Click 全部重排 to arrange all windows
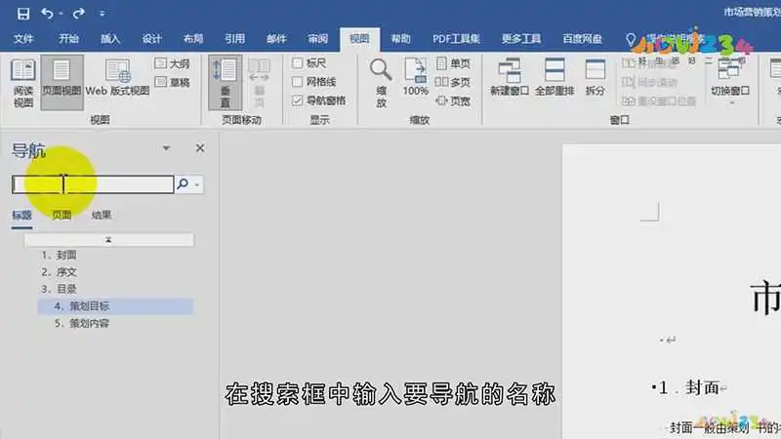Viewport: 781px width, 439px height. tap(555, 78)
